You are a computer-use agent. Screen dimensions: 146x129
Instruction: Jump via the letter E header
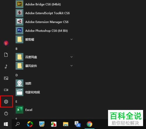point(16,101)
